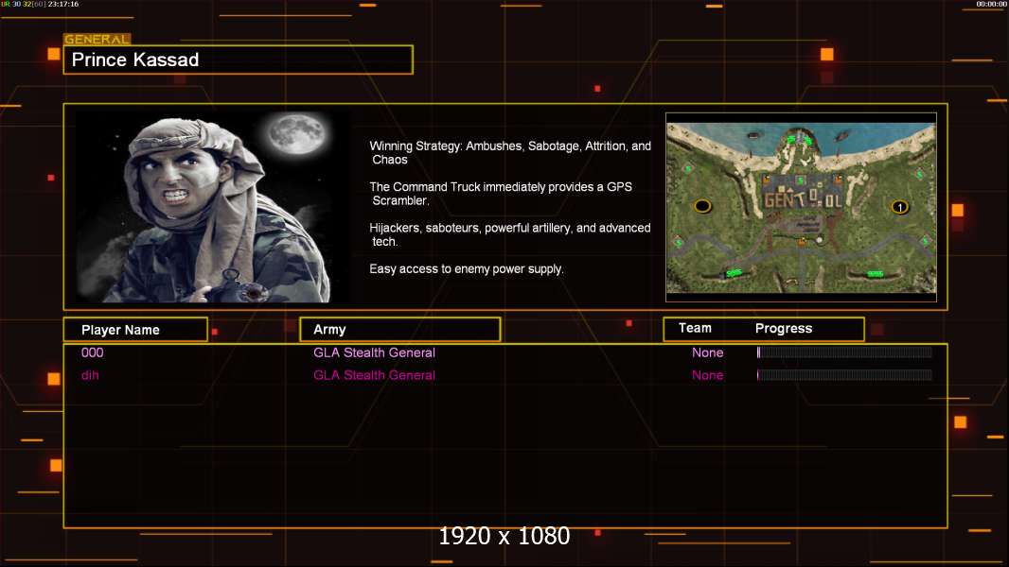This screenshot has width=1009, height=567.
Task: Click the Command Truck GPS Scrambler text
Action: coord(501,194)
